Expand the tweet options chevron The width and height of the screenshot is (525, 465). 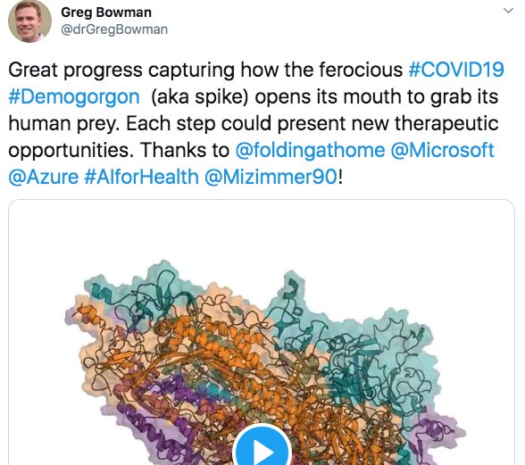tap(508, 11)
